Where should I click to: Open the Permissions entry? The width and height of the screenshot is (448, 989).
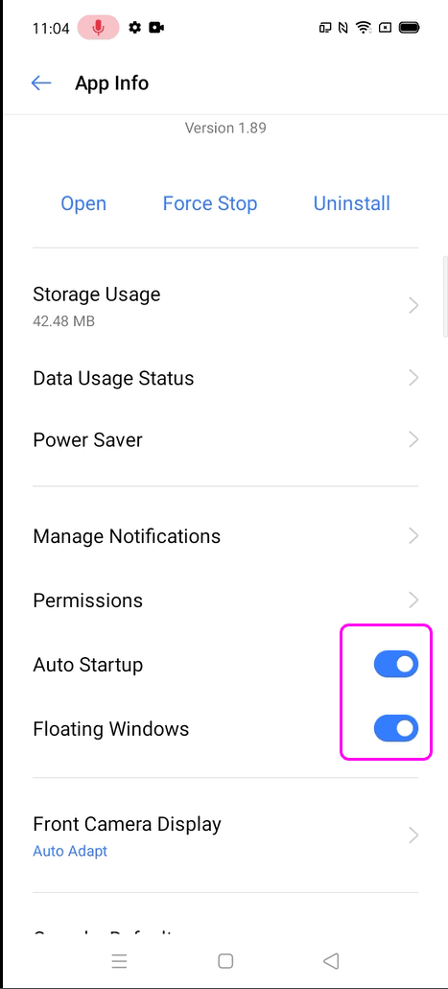225,600
